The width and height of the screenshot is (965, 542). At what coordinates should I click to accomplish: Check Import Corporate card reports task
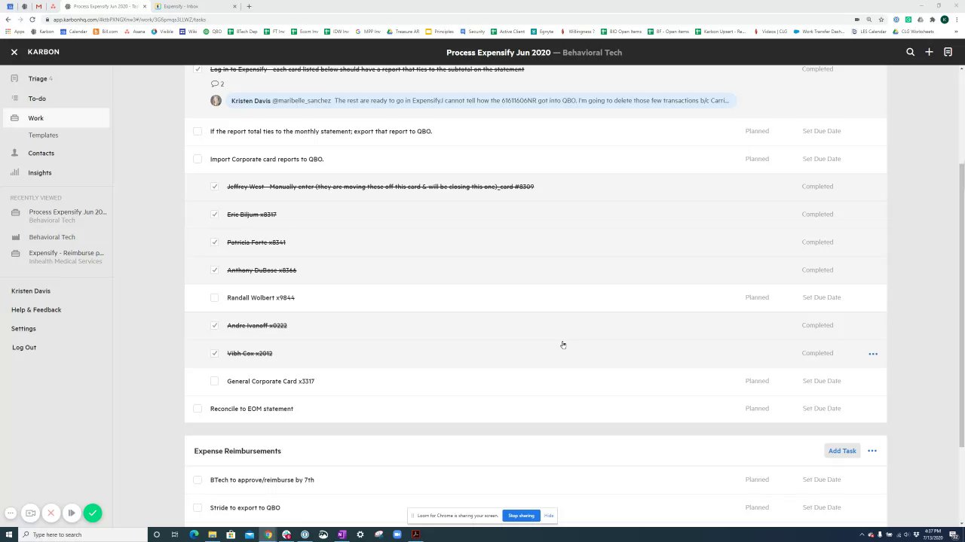click(198, 159)
